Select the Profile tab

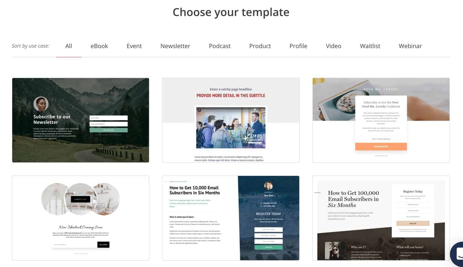coord(298,46)
